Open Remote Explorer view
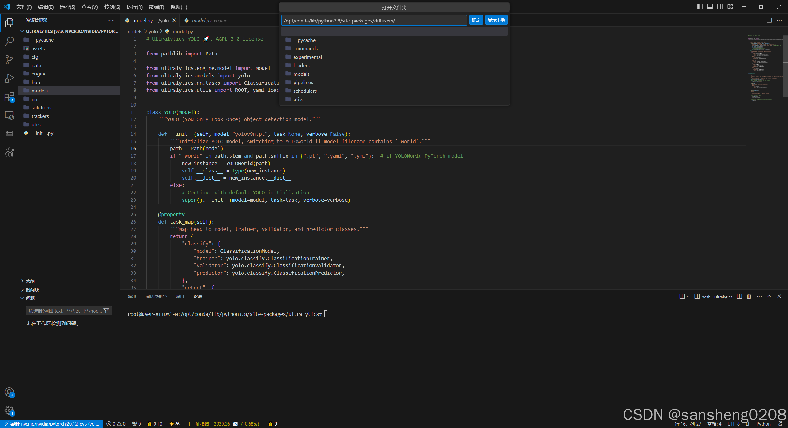This screenshot has height=428, width=788. 9,115
